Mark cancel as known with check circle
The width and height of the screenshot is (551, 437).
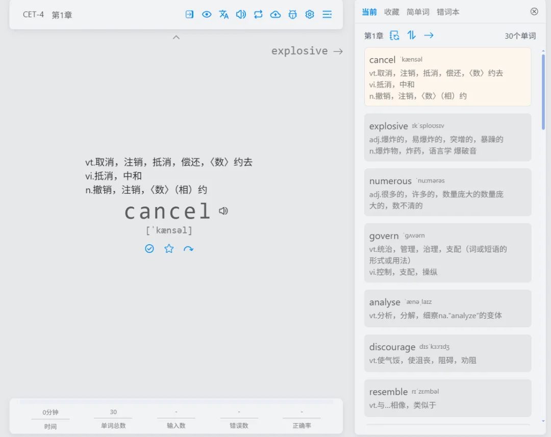pos(149,248)
